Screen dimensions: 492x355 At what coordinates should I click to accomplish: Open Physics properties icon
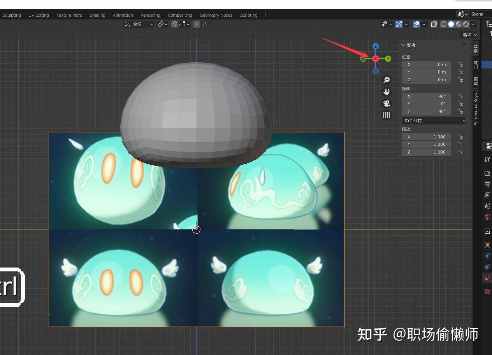click(x=487, y=256)
